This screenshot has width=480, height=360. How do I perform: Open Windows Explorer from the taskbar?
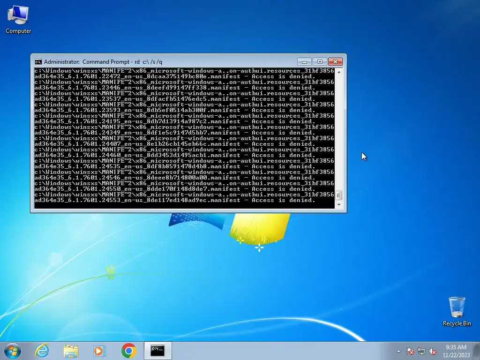71,351
